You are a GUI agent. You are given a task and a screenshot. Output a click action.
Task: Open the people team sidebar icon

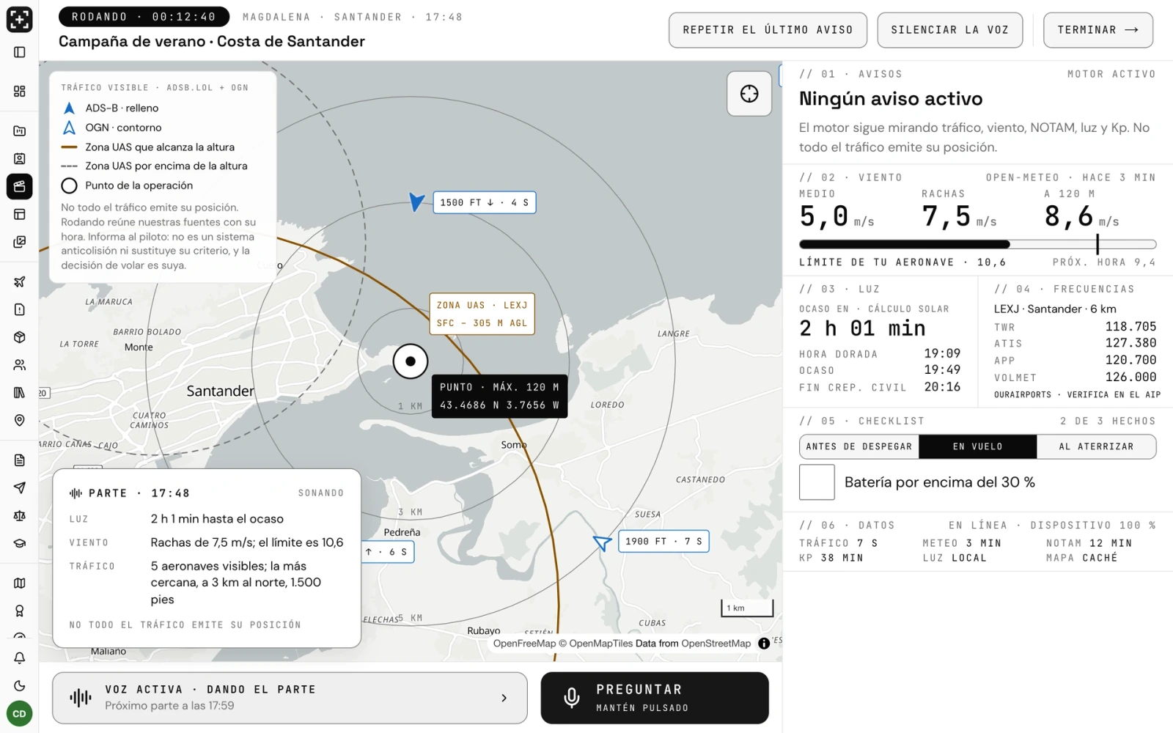20,364
